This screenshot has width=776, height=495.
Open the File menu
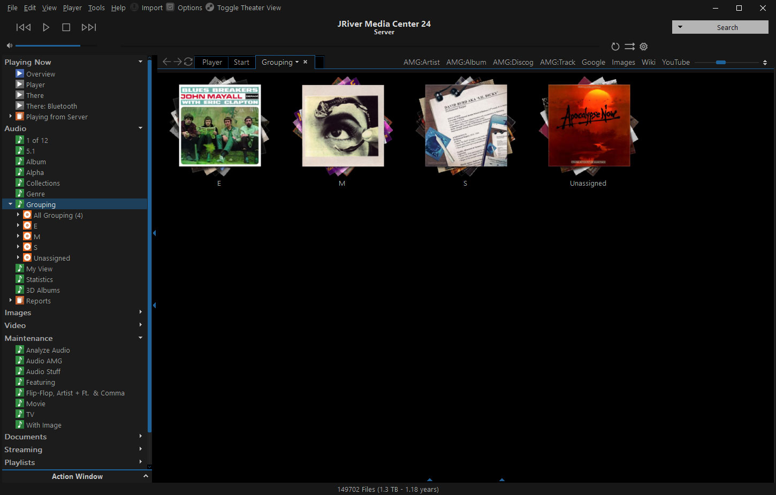pyautogui.click(x=12, y=7)
